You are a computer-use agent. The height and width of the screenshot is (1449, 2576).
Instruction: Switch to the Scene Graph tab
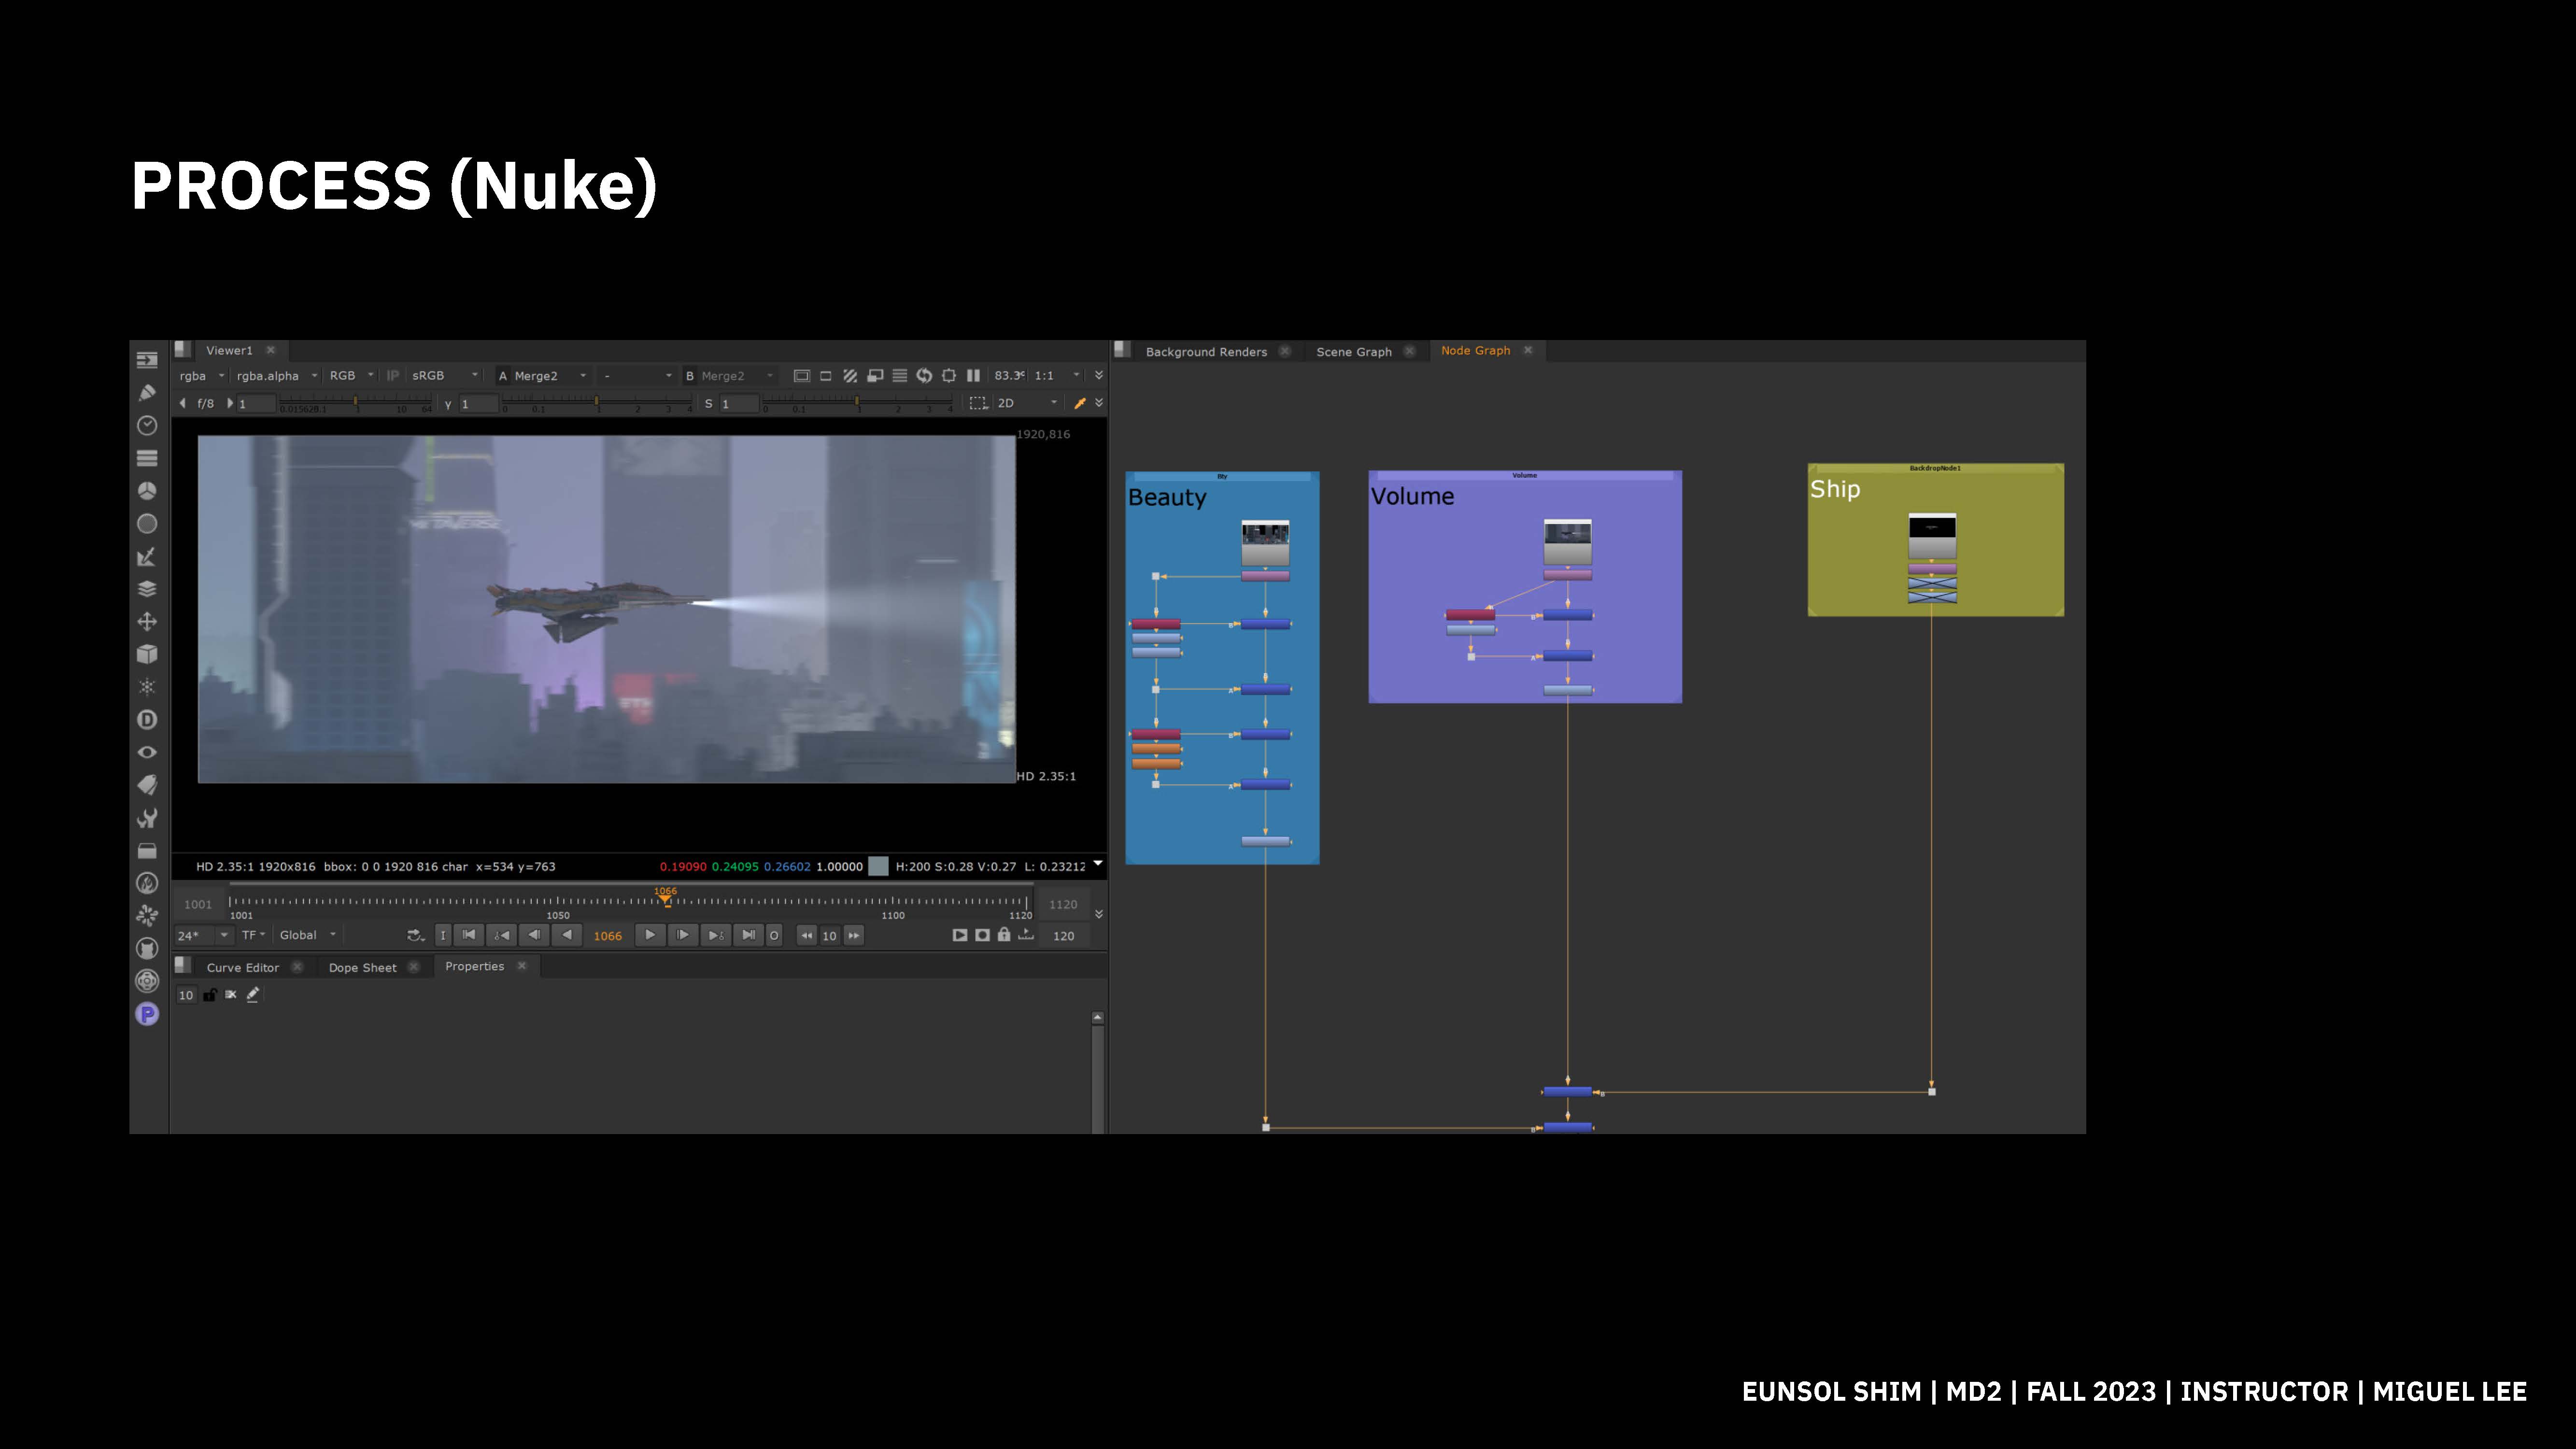[x=1353, y=352]
